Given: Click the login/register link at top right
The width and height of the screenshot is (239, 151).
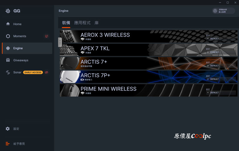Looking at the screenshot, I should [222, 12].
